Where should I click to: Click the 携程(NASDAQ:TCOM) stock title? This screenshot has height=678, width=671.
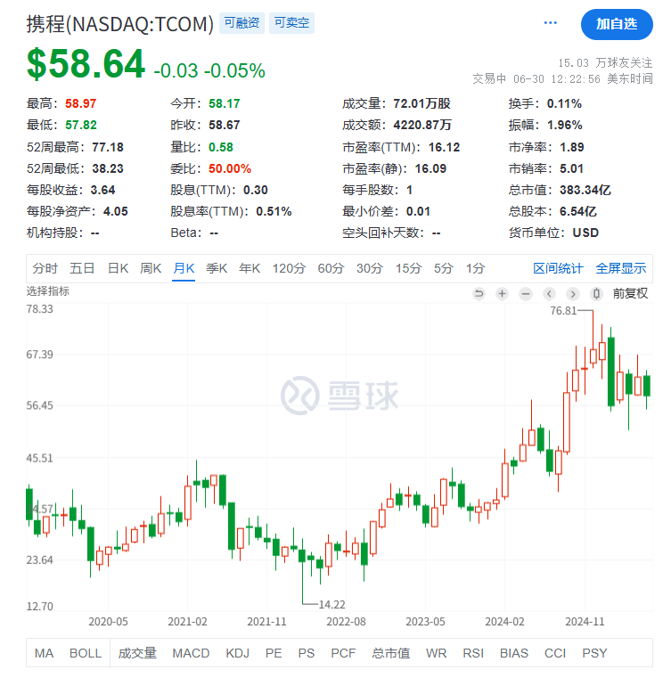click(119, 24)
